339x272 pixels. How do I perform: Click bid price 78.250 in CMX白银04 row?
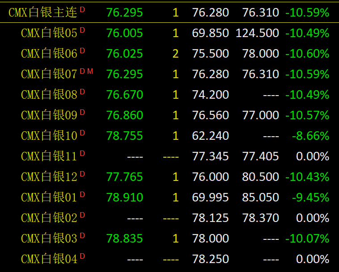click(210, 259)
